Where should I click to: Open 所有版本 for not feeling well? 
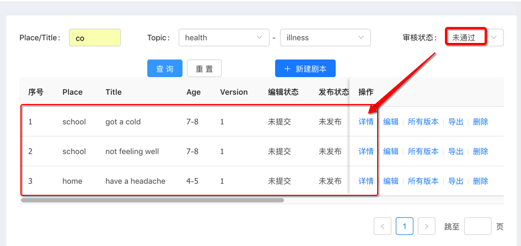pyautogui.click(x=423, y=151)
